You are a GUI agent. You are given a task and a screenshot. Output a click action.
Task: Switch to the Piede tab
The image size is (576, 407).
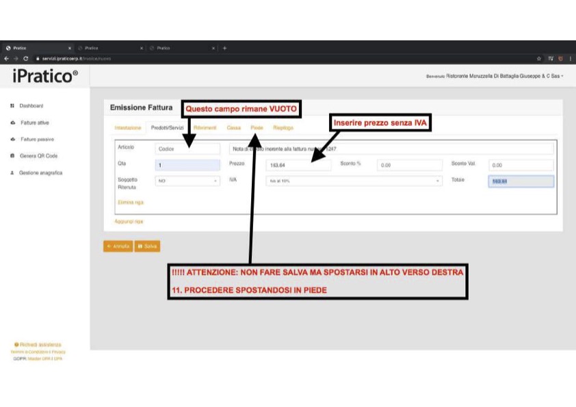(x=257, y=128)
